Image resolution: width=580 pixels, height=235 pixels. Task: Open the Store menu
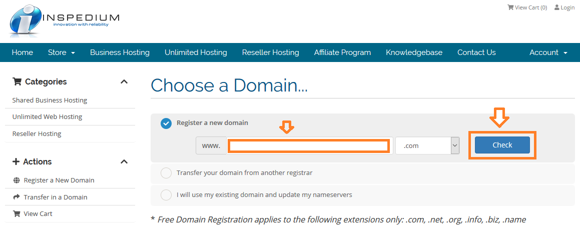pyautogui.click(x=62, y=52)
